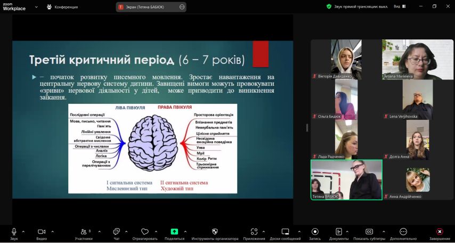The image size is (455, 243).
Task: Click the green Поделиться share screen icon
Action: 174,232
